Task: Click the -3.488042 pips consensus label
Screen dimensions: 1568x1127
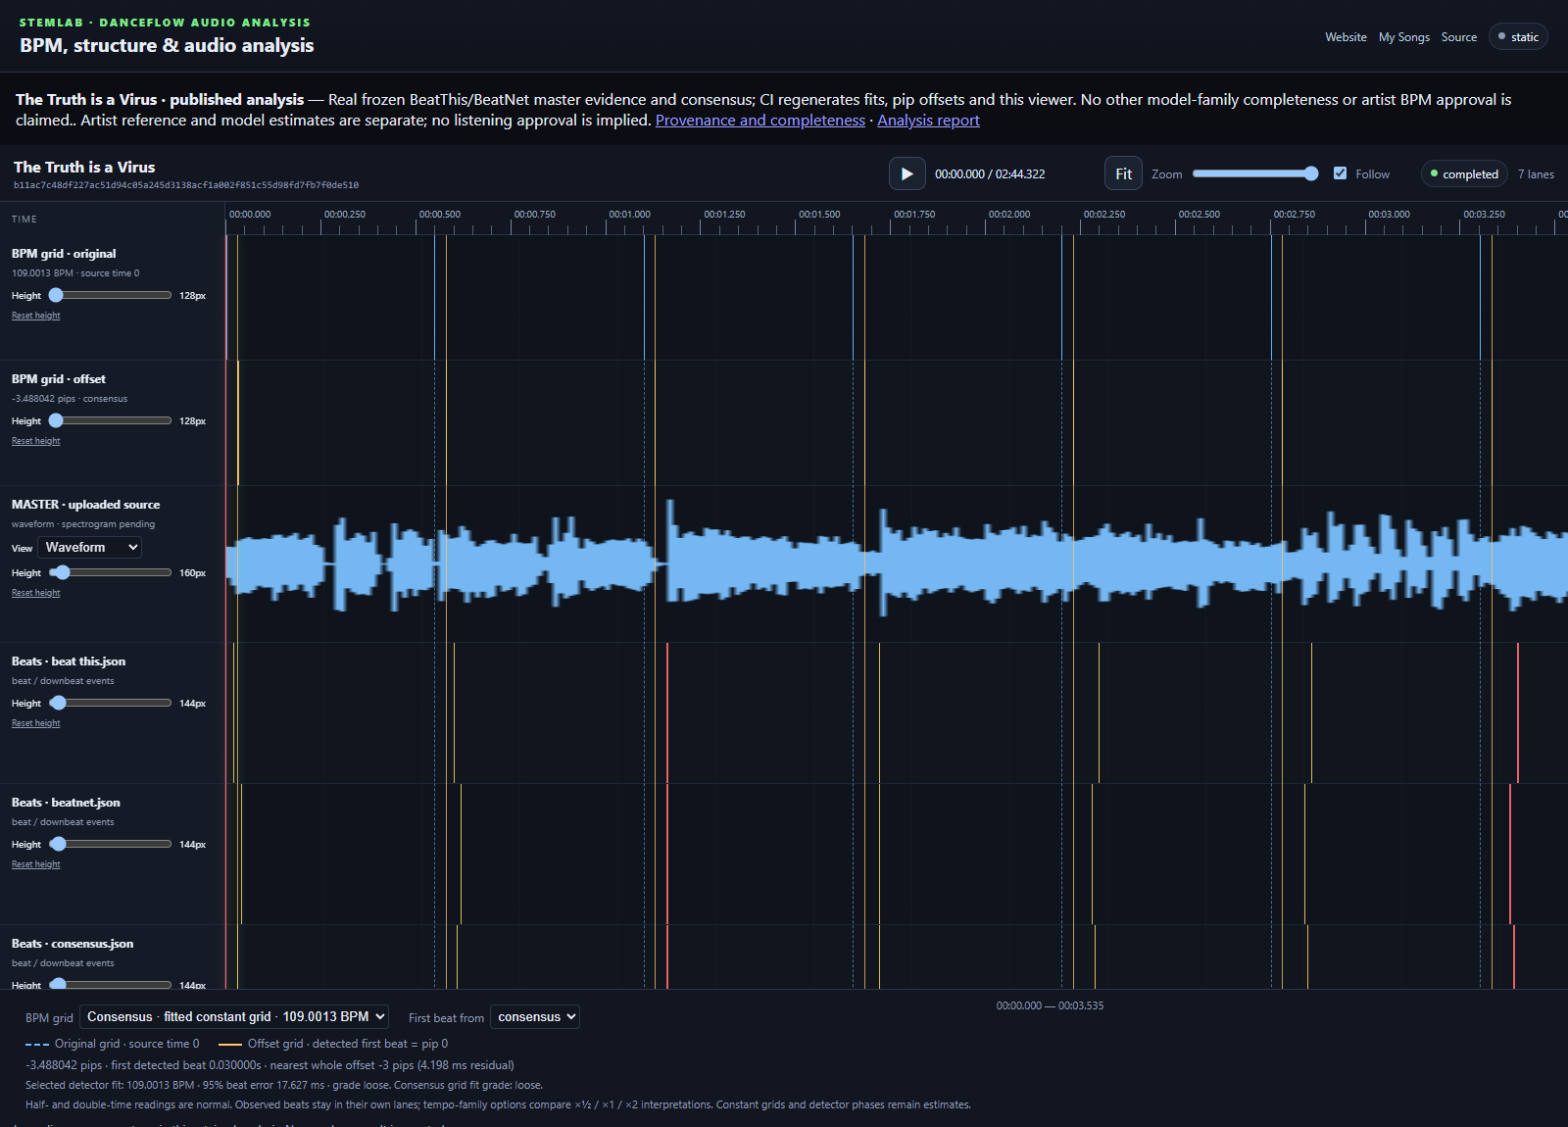Action: (x=70, y=399)
